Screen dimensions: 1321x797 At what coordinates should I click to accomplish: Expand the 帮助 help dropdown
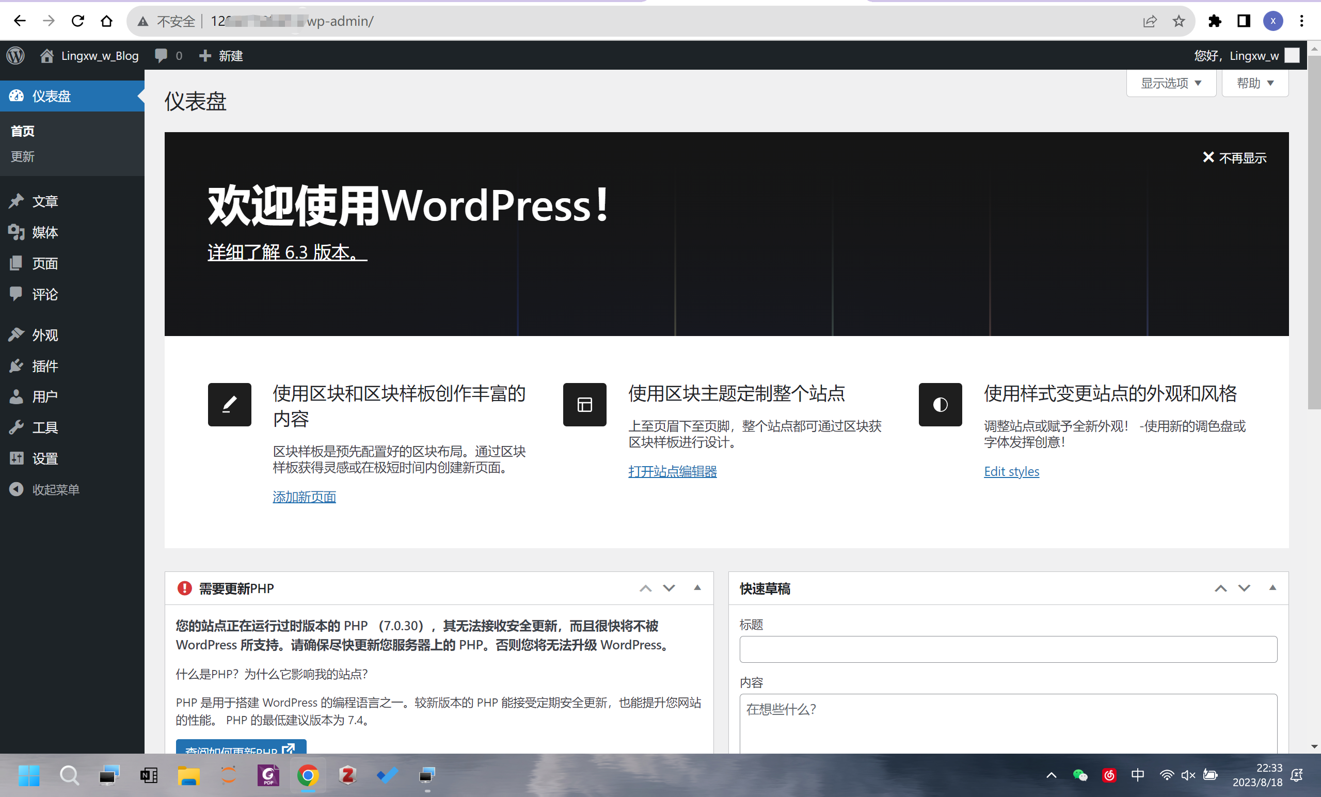pos(1255,83)
